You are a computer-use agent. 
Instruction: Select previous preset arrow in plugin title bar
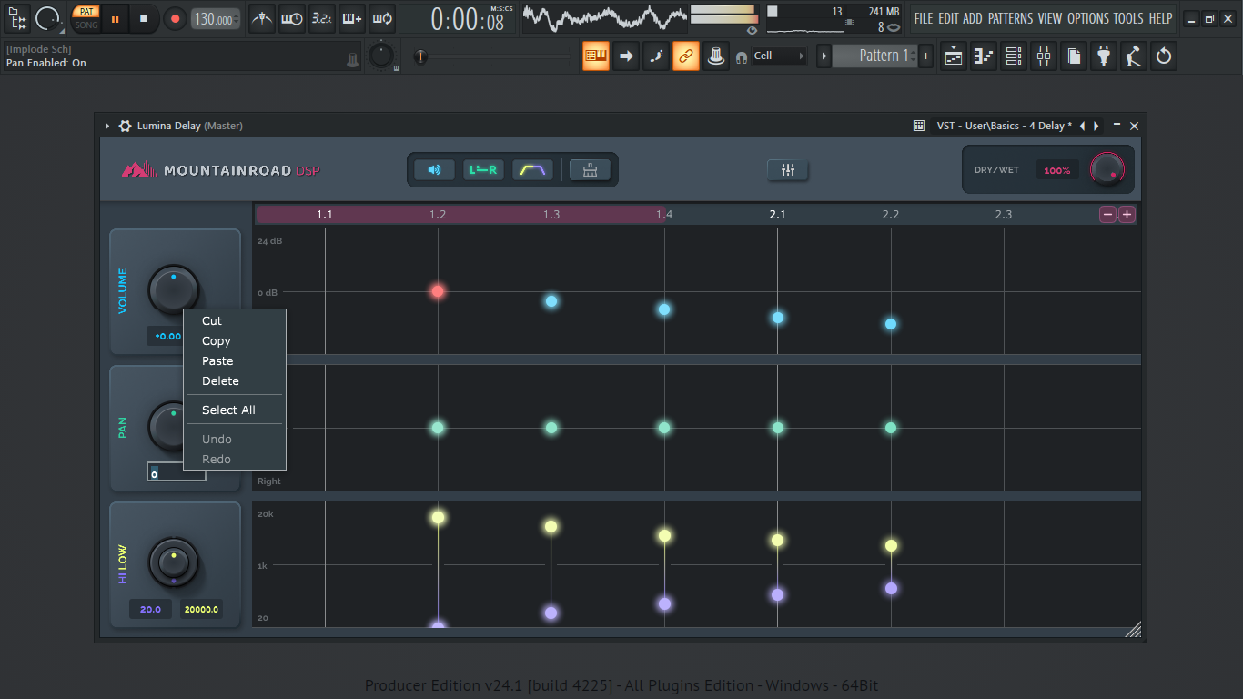(1082, 126)
